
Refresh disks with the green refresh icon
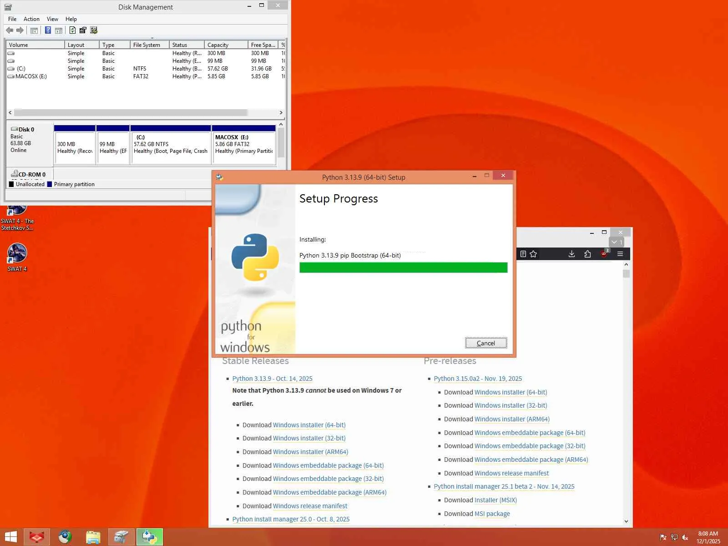(x=72, y=30)
